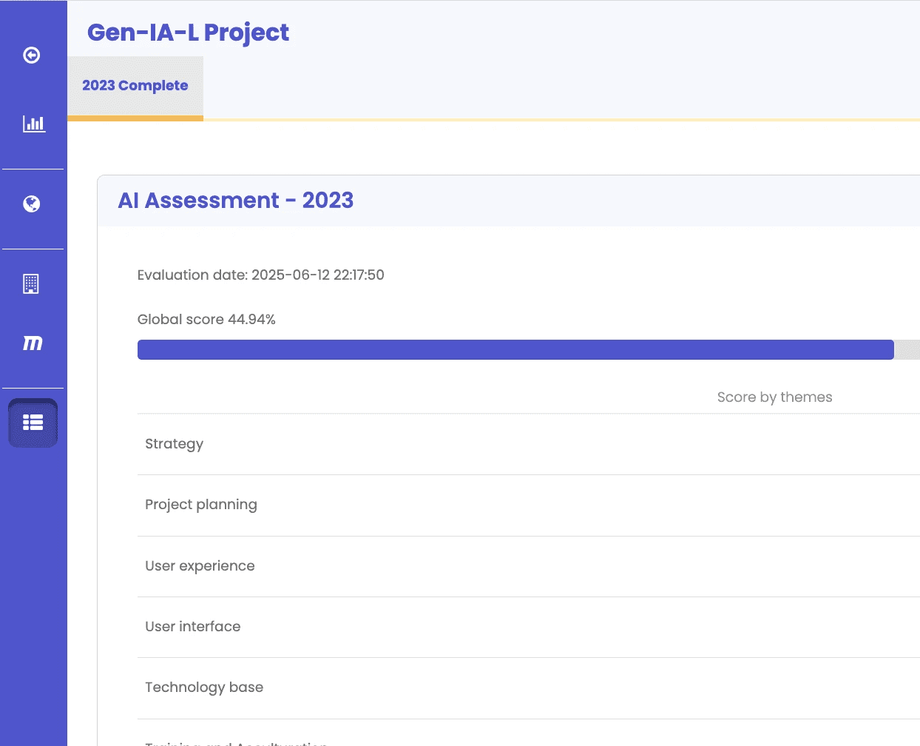Click the stylized m icon in sidebar

(x=33, y=343)
